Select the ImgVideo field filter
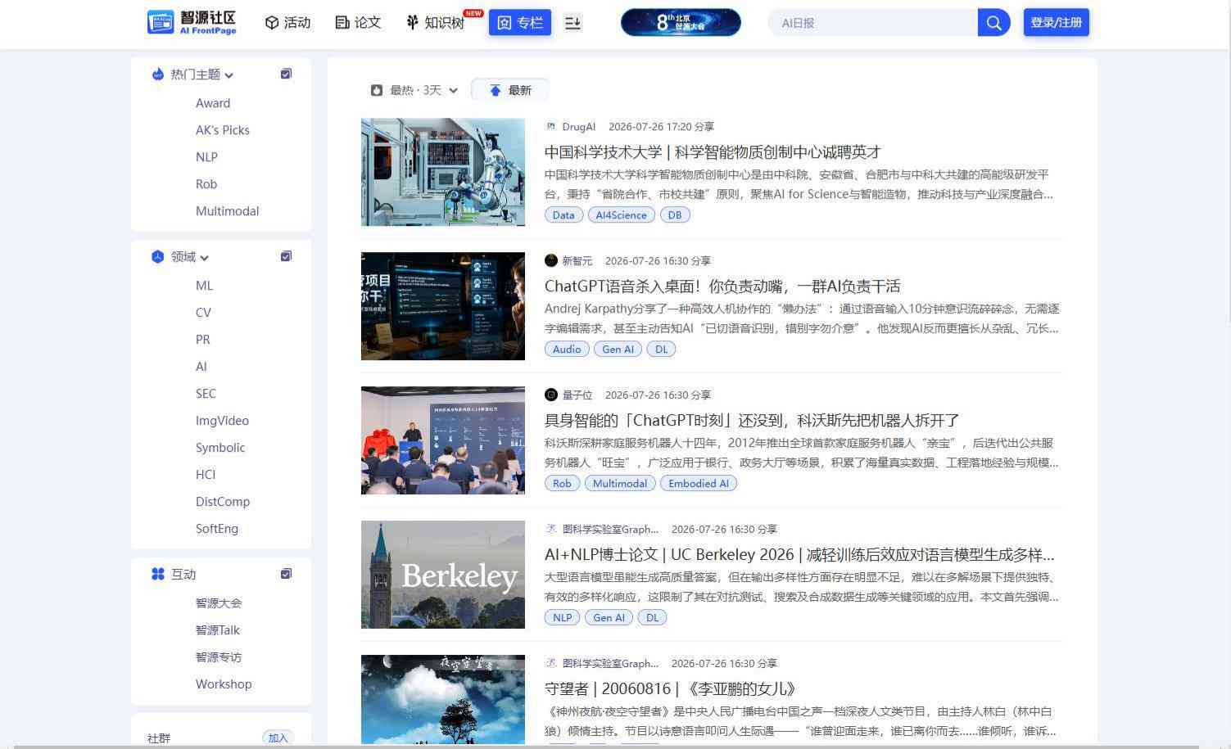The height and width of the screenshot is (749, 1231). point(222,421)
